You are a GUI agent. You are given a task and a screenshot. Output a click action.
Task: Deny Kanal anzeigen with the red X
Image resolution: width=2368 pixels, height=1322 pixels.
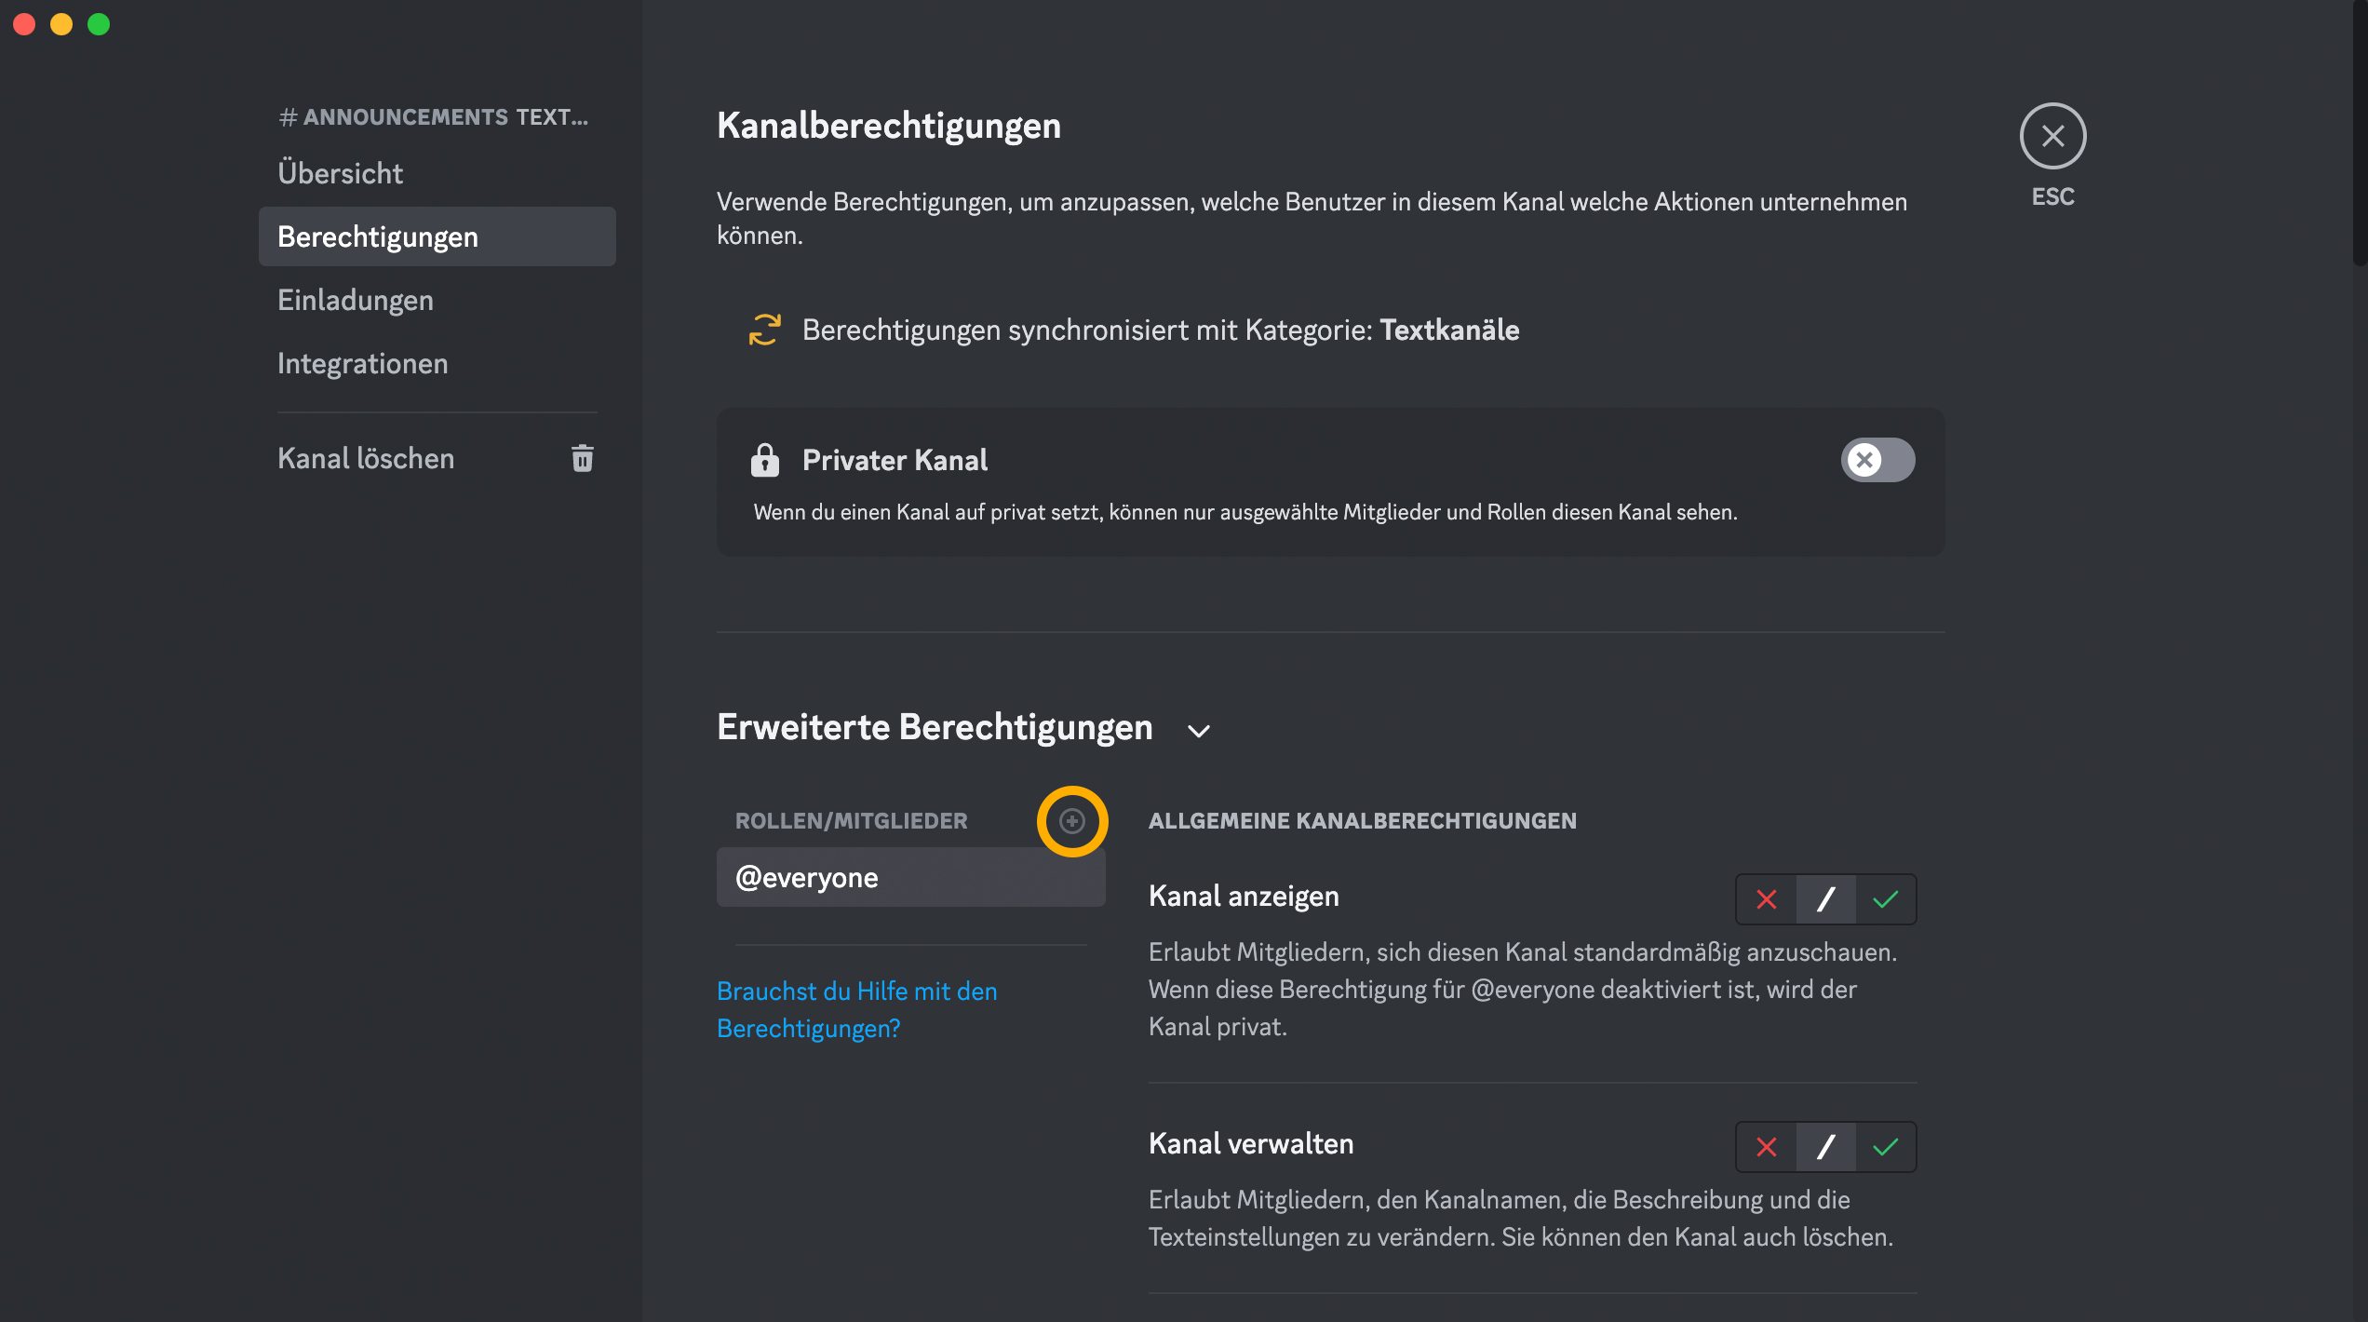[x=1766, y=898]
